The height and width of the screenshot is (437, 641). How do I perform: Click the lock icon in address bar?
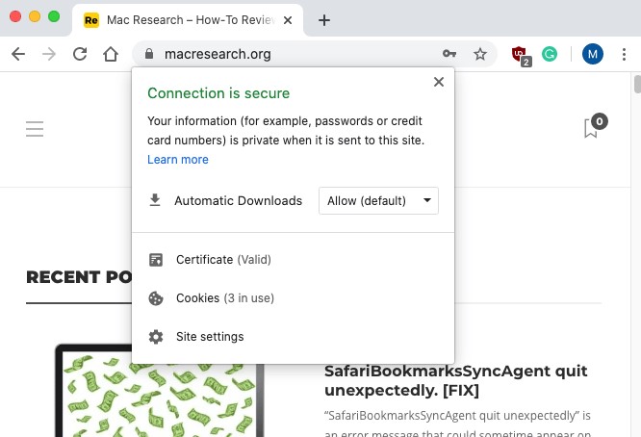[148, 54]
